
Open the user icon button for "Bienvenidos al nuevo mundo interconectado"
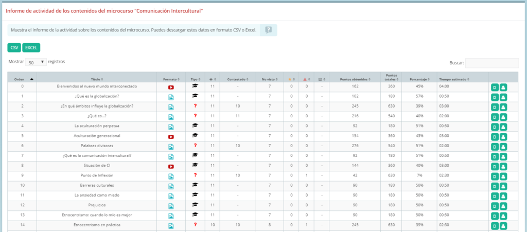(503, 87)
